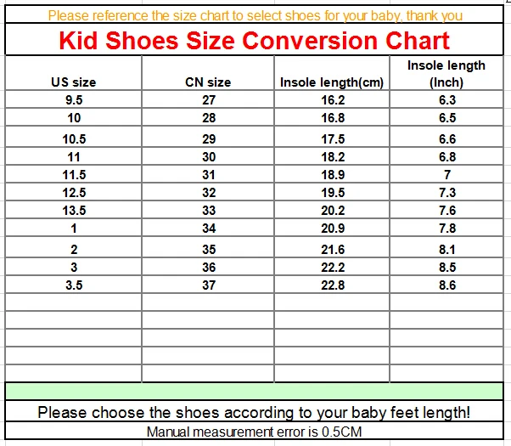Click the cell showing 6.8 inch
511x446 pixels.
tap(446, 156)
